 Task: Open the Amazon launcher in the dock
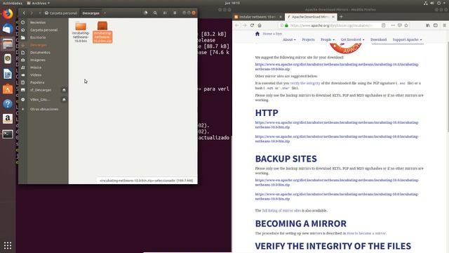click(8, 119)
